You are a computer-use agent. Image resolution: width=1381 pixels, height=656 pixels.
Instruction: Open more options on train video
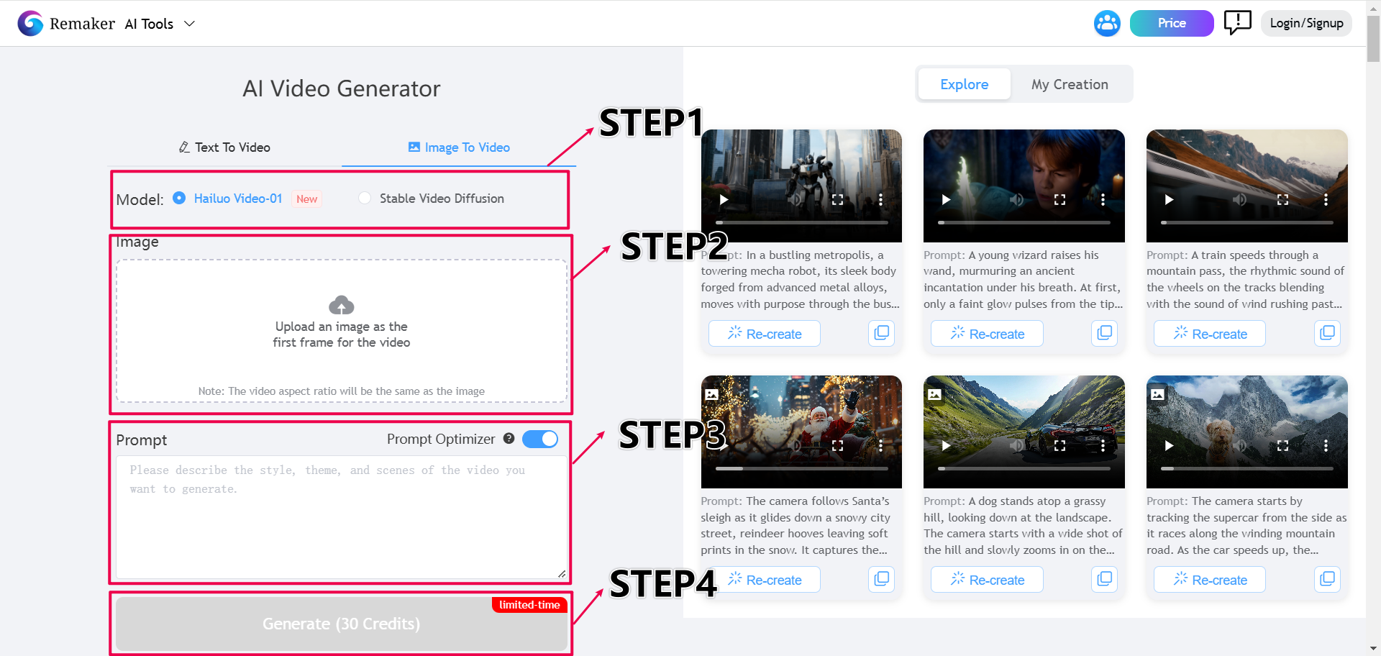tap(1326, 199)
